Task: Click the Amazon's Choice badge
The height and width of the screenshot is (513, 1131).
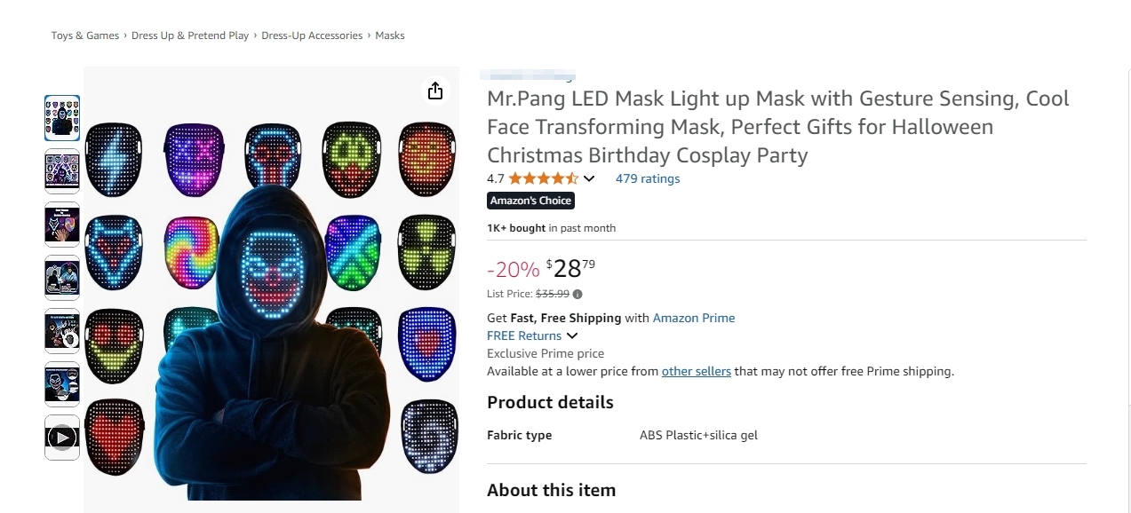Action: (530, 200)
